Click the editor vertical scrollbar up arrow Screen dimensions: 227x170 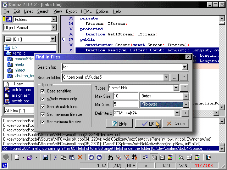pos(222,18)
